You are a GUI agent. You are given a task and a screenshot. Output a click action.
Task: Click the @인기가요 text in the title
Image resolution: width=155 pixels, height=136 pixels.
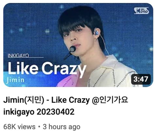(110, 100)
